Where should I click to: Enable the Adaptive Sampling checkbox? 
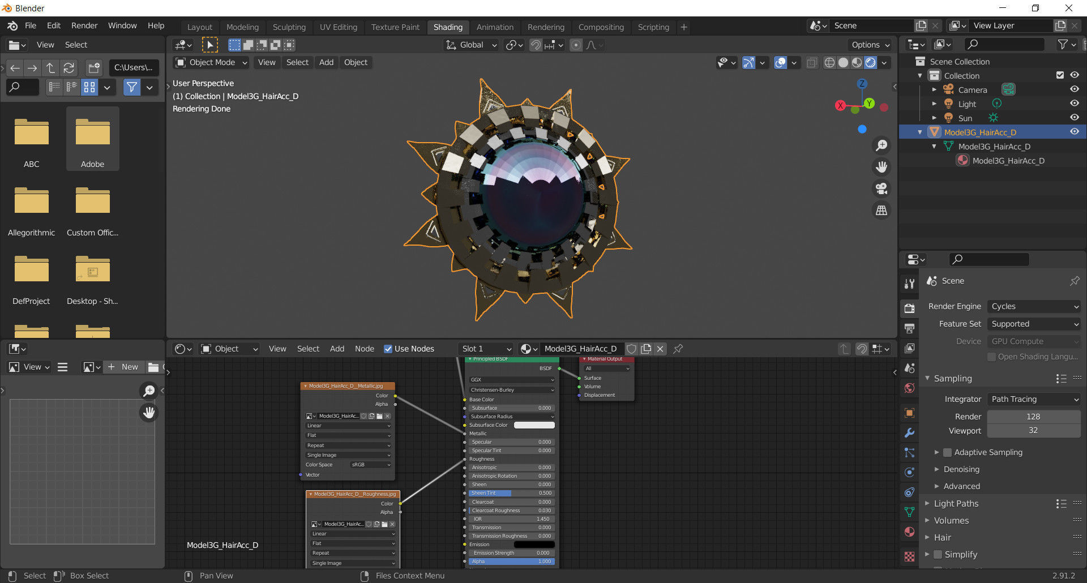[x=947, y=452]
